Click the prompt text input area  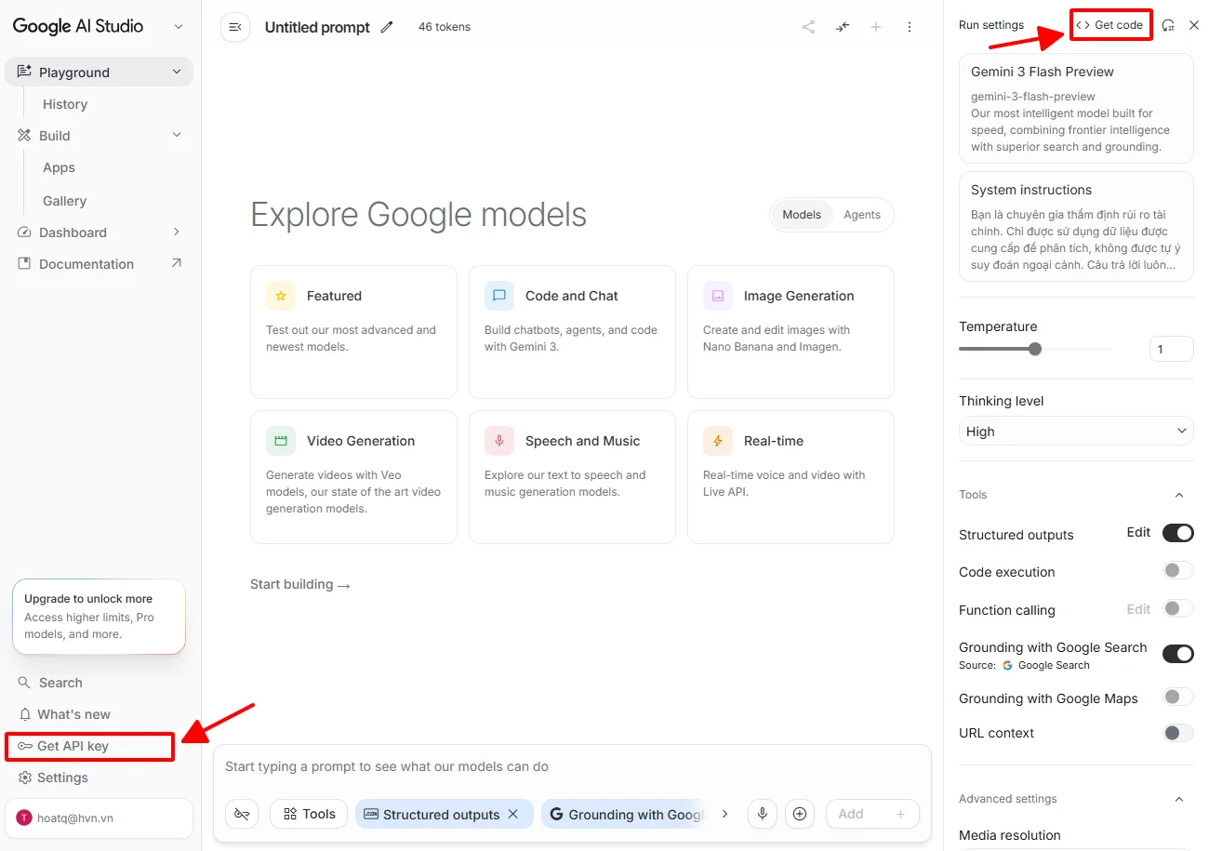572,767
